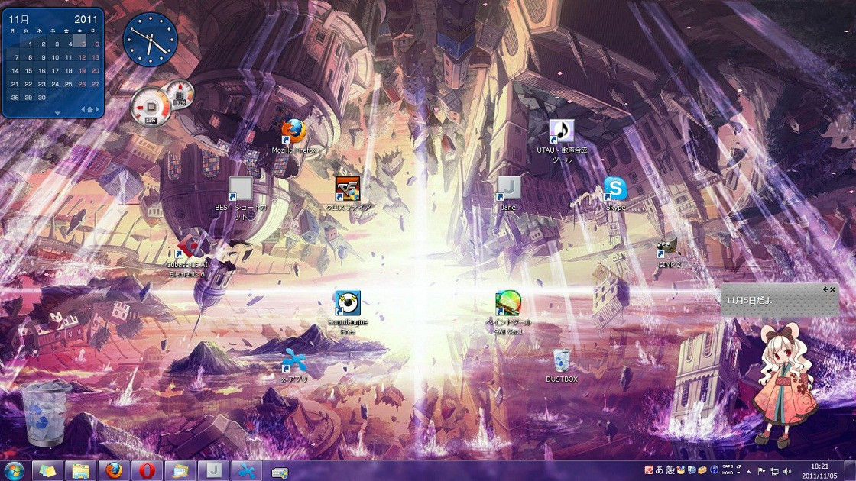The height and width of the screenshot is (481, 856).
Task: Toggle the KANA lock indicator in language bar
Action: (728, 473)
